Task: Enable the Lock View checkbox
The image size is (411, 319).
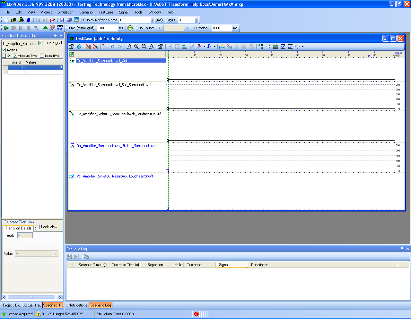Action: click(x=38, y=227)
